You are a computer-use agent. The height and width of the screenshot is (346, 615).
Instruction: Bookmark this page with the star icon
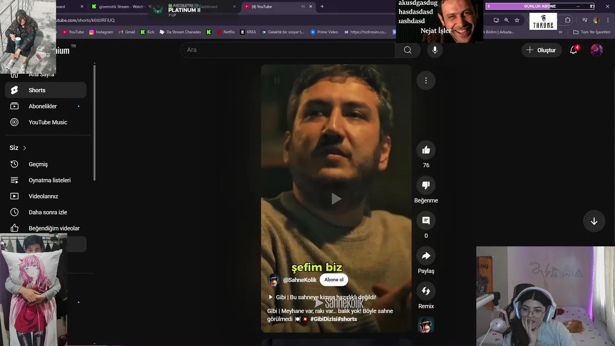pyautogui.click(x=517, y=20)
